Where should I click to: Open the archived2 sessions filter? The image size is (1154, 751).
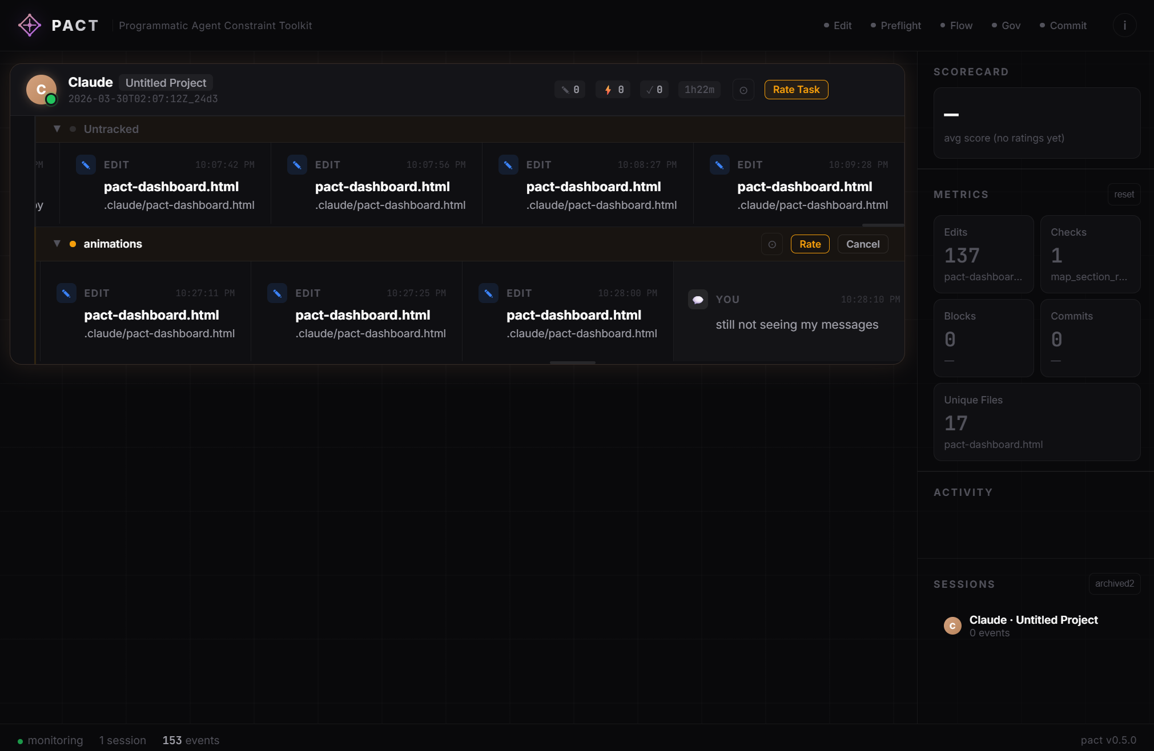1114,583
